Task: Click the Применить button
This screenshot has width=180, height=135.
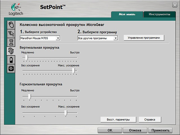Action: point(160,130)
